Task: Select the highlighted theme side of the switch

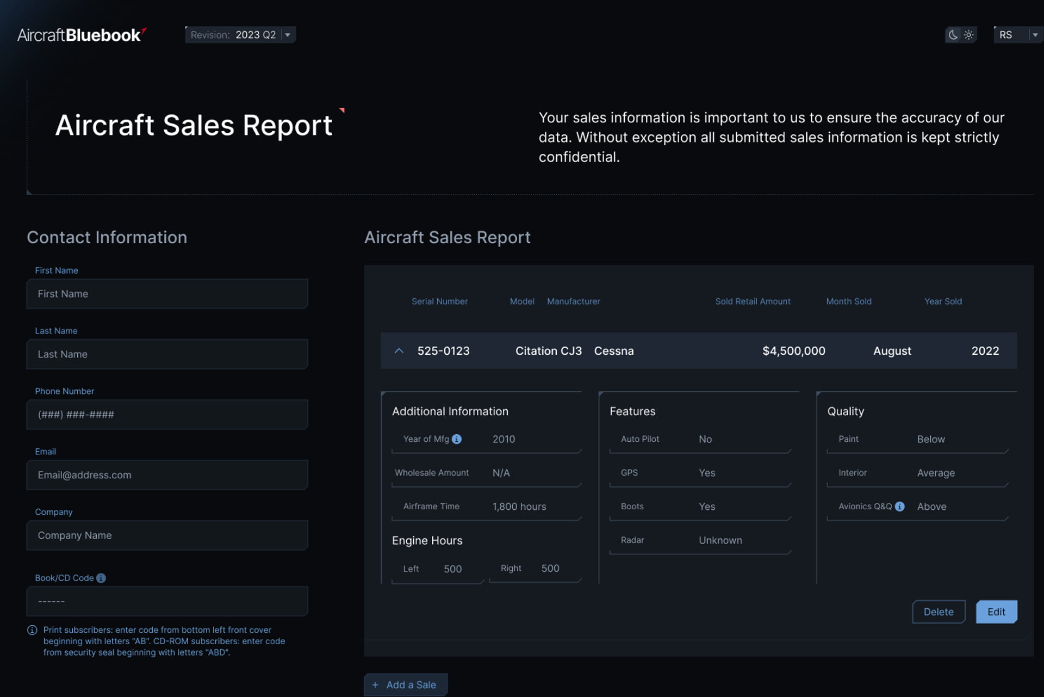Action: tap(953, 34)
